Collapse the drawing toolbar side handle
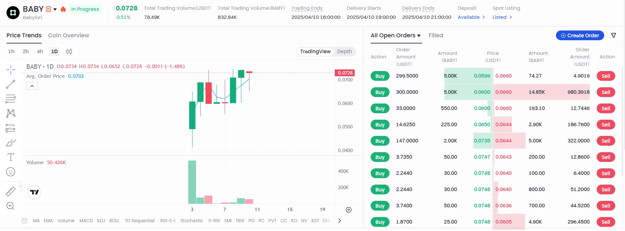This screenshot has height=231, width=625. click(21, 186)
